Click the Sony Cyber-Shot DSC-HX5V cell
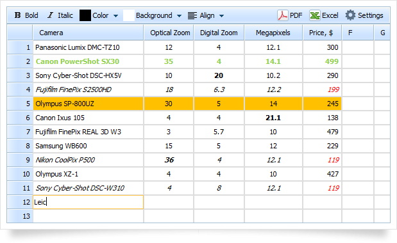 [x=88, y=75]
